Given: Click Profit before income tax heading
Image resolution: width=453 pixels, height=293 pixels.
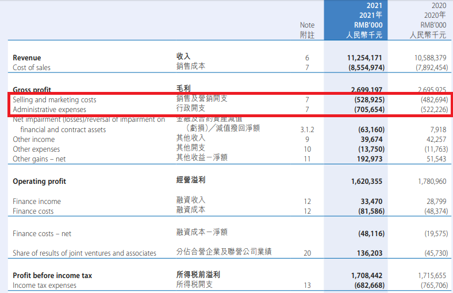Looking at the screenshot, I should coord(52,276).
